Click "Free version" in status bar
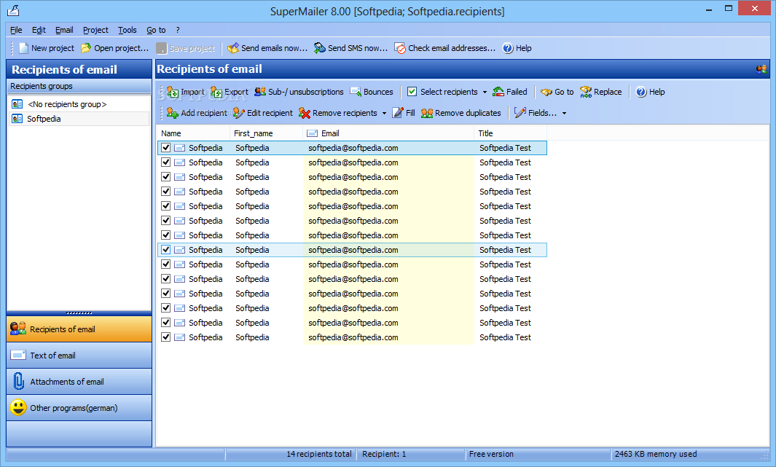The image size is (776, 467). [x=491, y=454]
